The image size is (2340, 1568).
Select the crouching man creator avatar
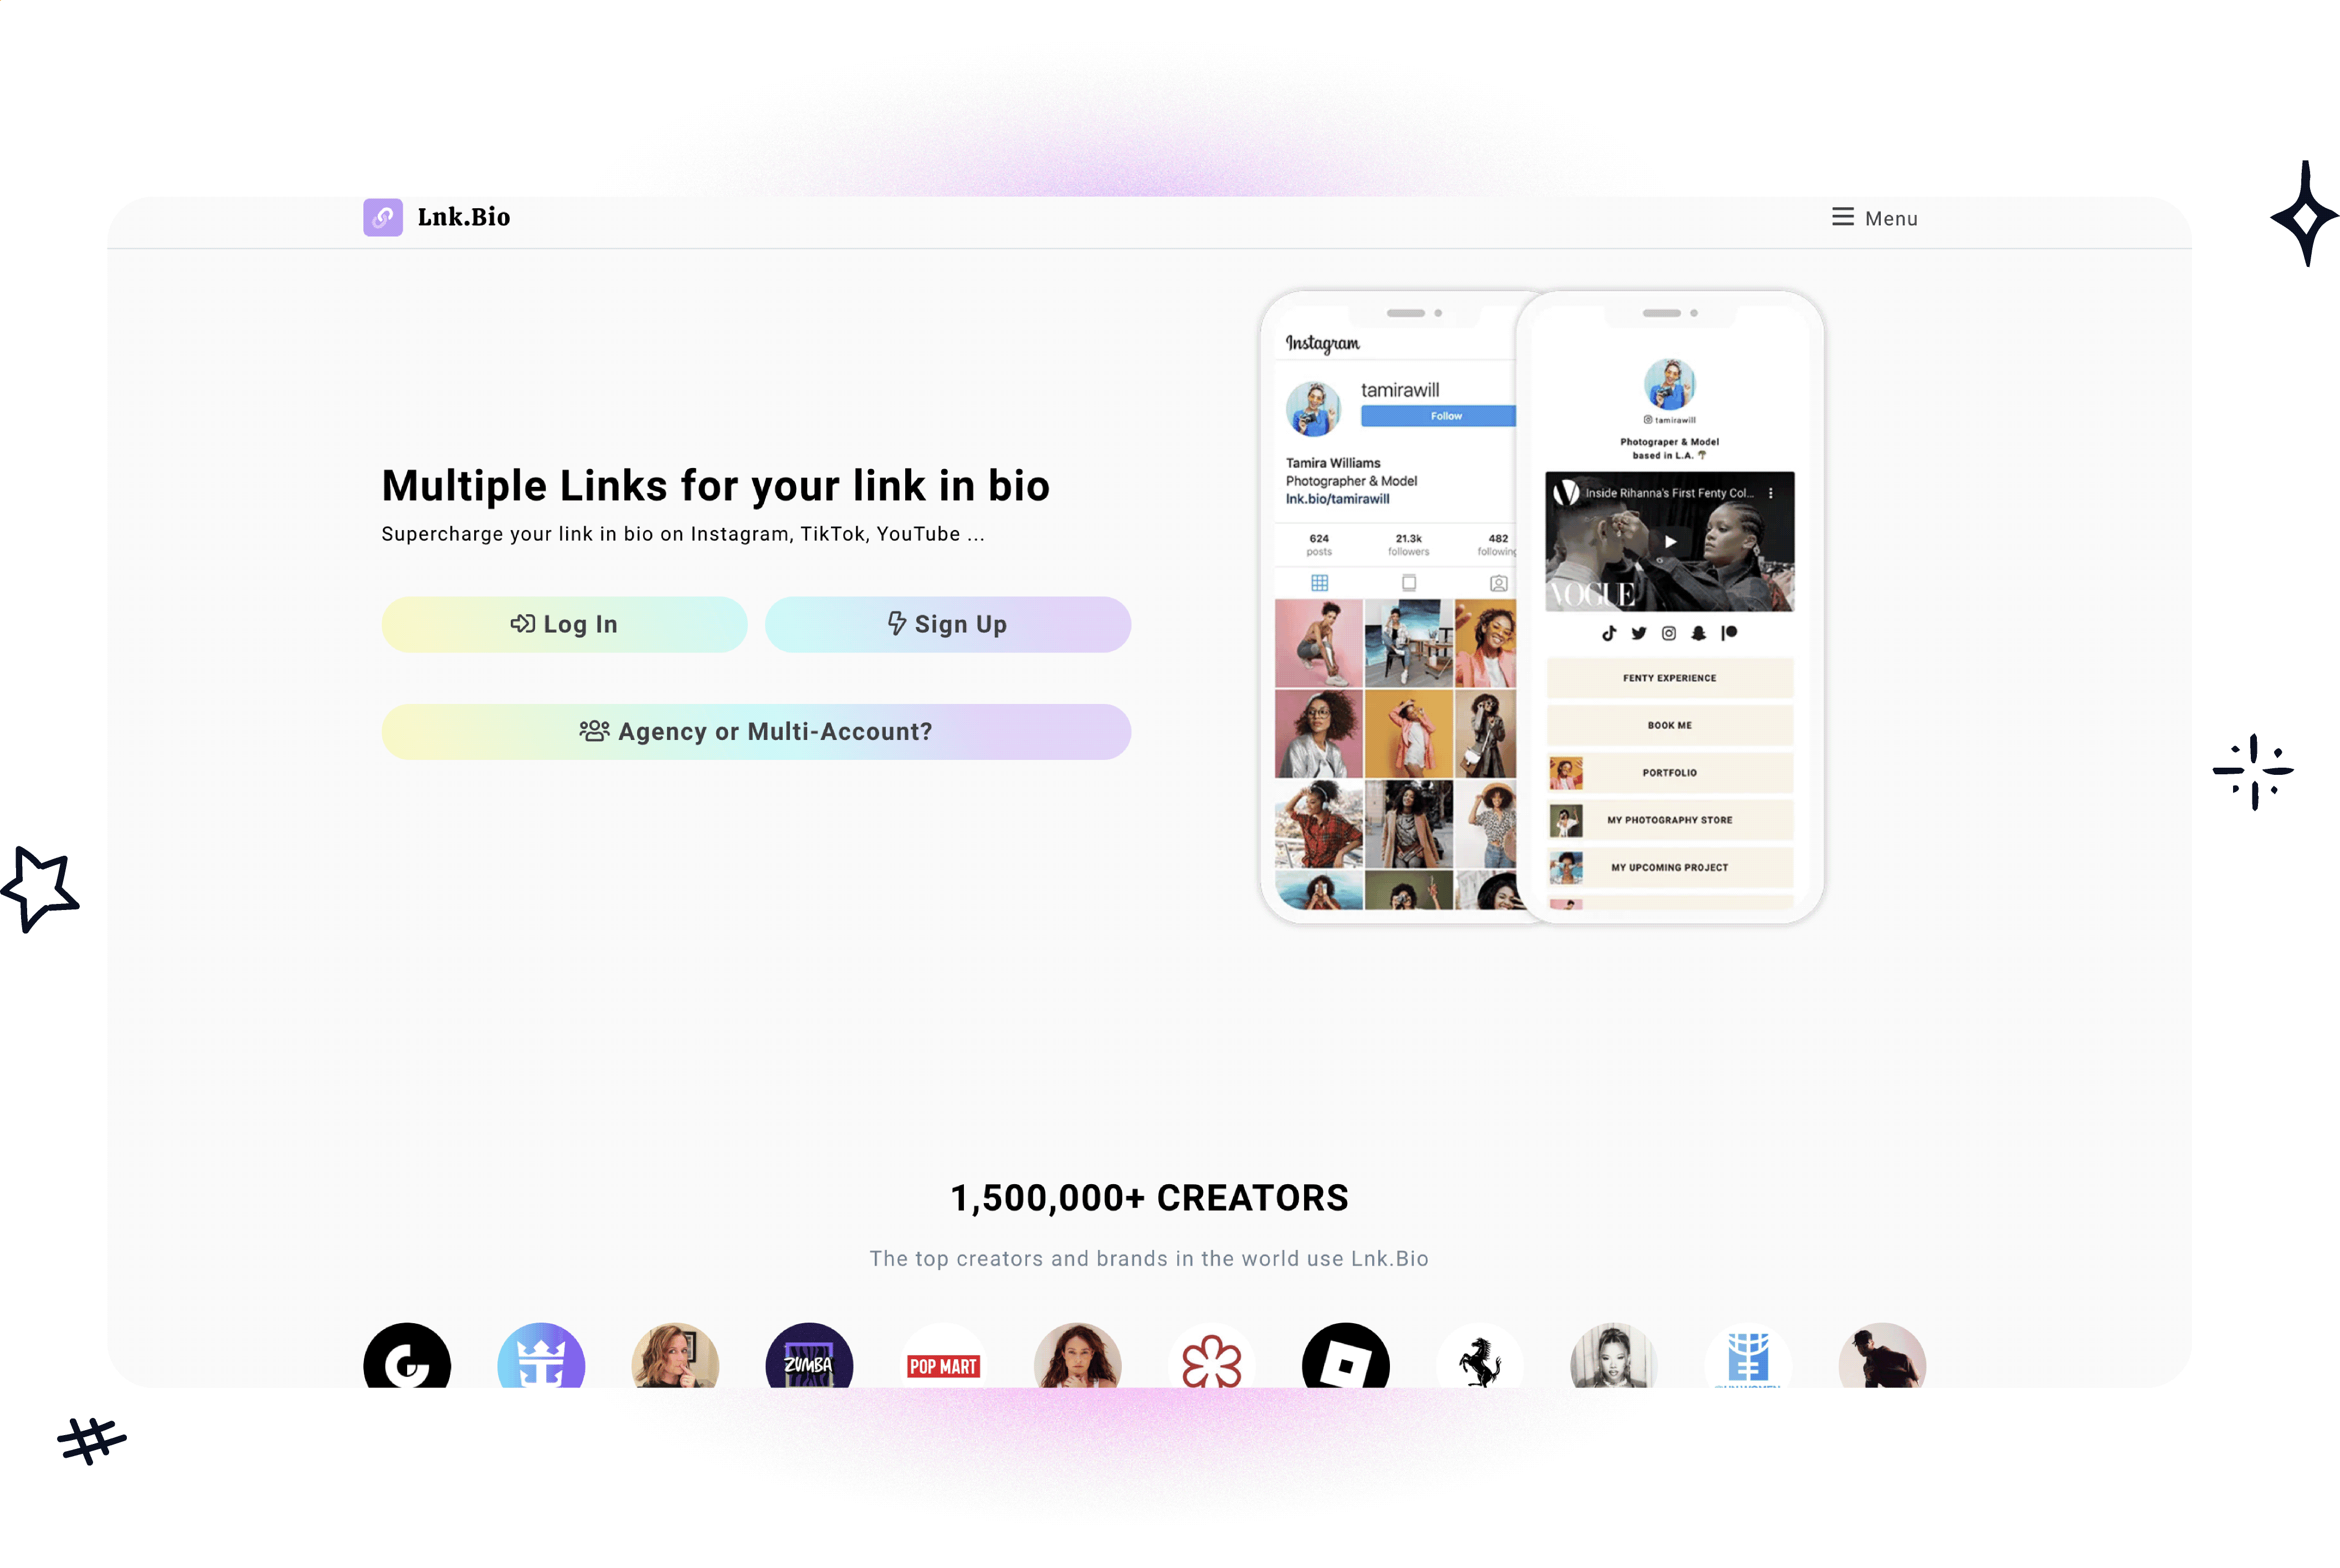[1881, 1355]
